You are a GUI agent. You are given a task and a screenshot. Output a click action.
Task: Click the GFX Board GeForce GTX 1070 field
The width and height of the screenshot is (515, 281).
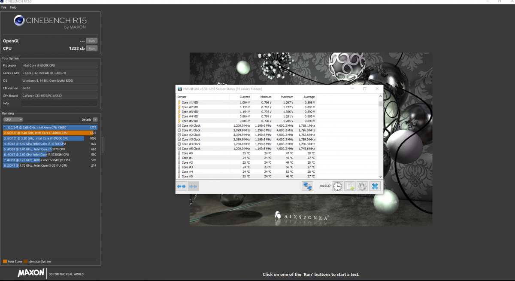(59, 96)
